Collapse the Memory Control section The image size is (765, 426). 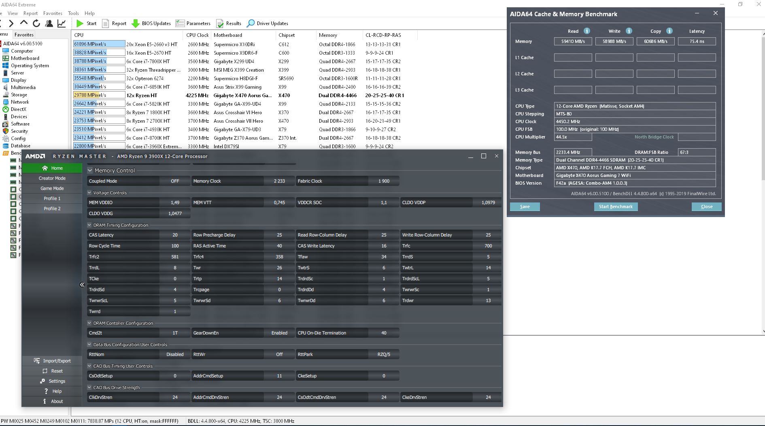click(x=90, y=170)
